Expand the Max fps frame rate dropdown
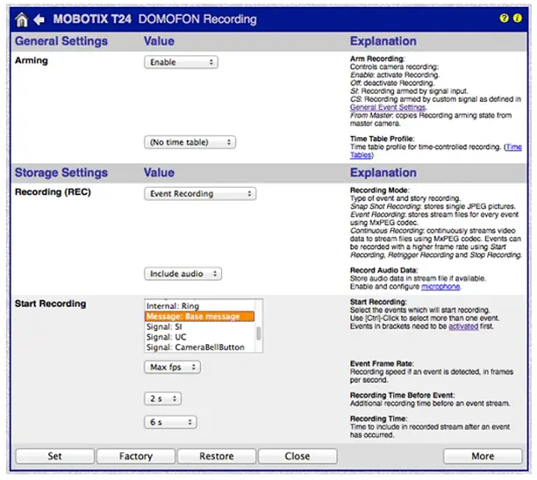 [x=172, y=367]
